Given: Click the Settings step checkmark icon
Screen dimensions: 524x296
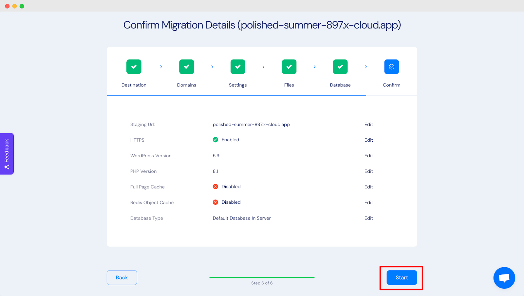Looking at the screenshot, I should point(238,66).
